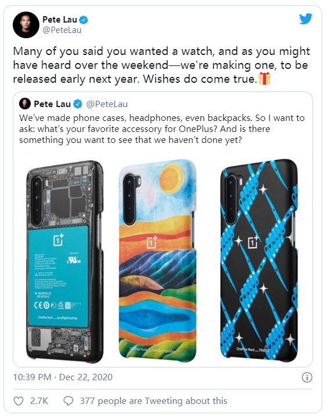The width and height of the screenshot is (328, 419).
Task: Open replies via speech bubble icon
Action: (x=68, y=401)
